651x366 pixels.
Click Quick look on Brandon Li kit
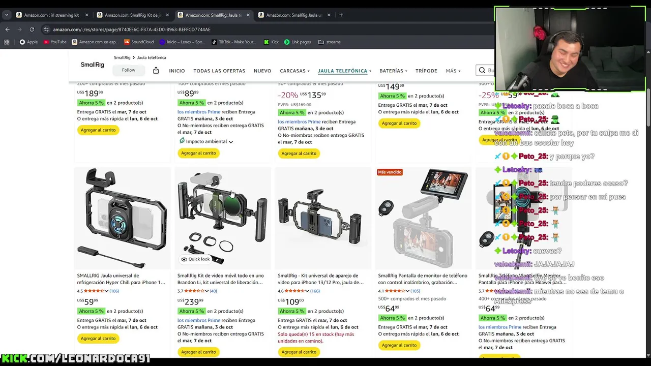[x=195, y=259]
